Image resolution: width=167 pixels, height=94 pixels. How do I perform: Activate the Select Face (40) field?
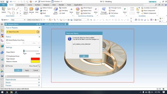[x=21, y=32]
